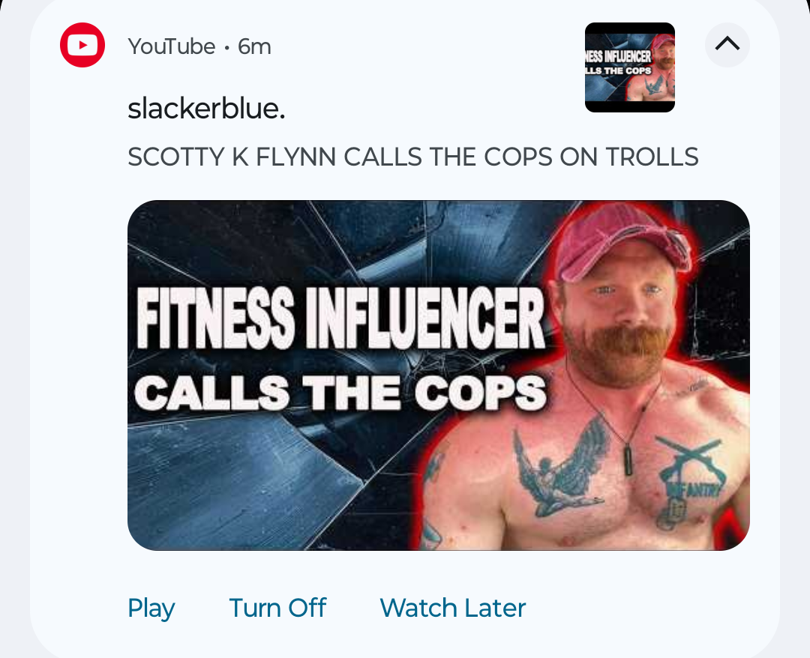Tap the 6m timestamp in the header
Image resolution: width=810 pixels, height=658 pixels.
tap(254, 47)
